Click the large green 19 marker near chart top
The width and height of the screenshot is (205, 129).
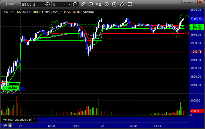coord(187,17)
